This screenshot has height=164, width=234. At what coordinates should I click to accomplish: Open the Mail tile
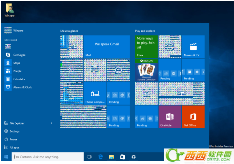[x=107, y=47]
